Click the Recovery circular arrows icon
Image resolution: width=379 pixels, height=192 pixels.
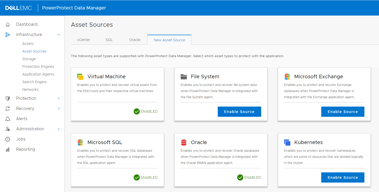(x=8, y=109)
